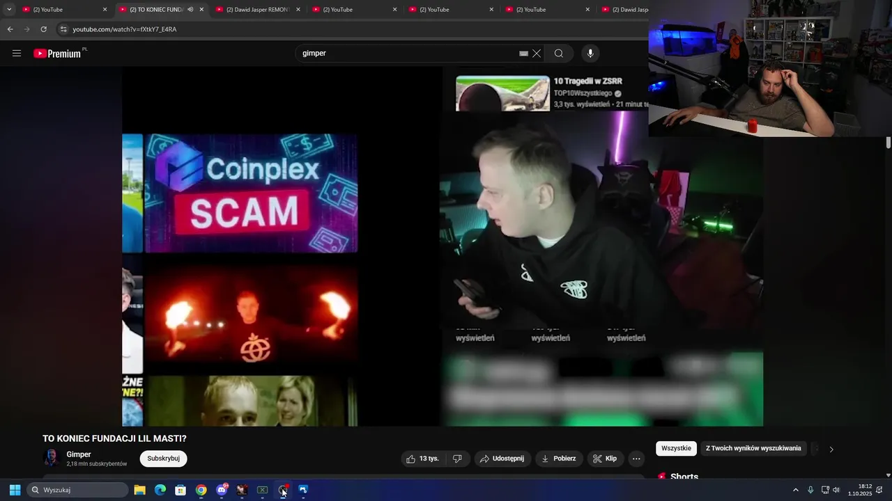The width and height of the screenshot is (892, 501).
Task: Open the green Xbox app taskbar icon
Action: [x=263, y=490]
